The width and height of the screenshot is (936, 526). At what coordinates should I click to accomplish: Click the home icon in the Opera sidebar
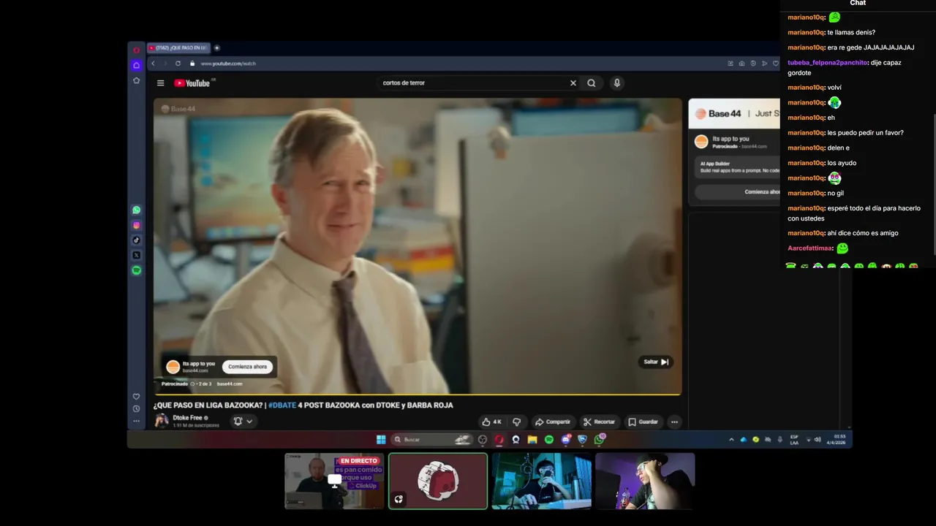click(x=136, y=65)
